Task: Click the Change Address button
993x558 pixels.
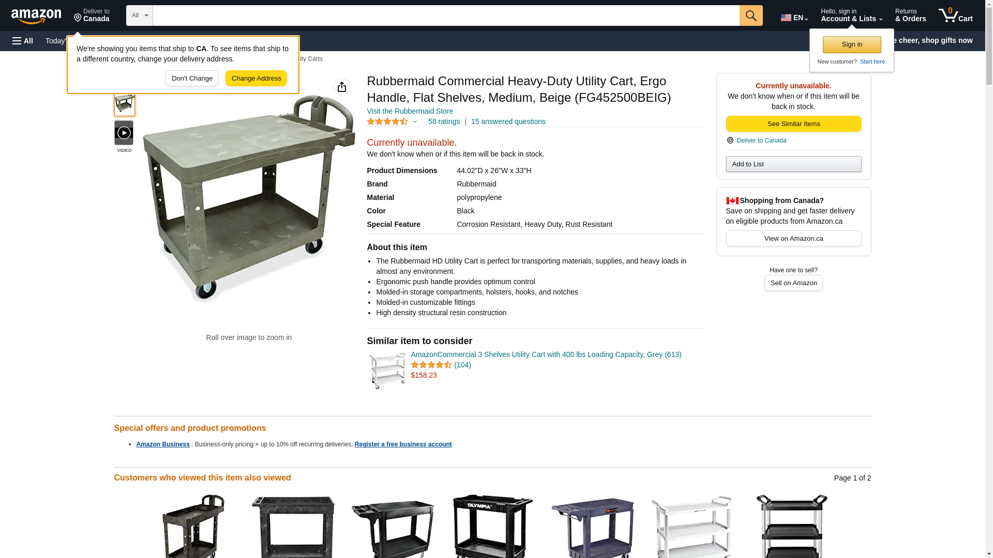Action: tap(256, 79)
